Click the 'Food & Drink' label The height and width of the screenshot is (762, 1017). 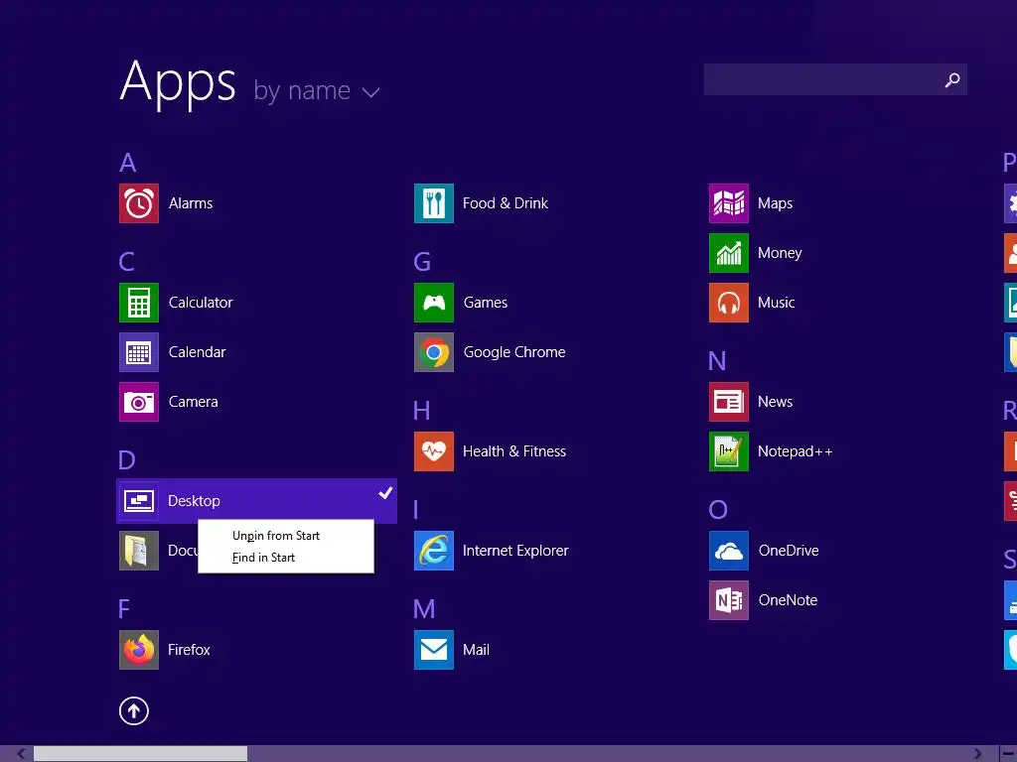click(506, 203)
